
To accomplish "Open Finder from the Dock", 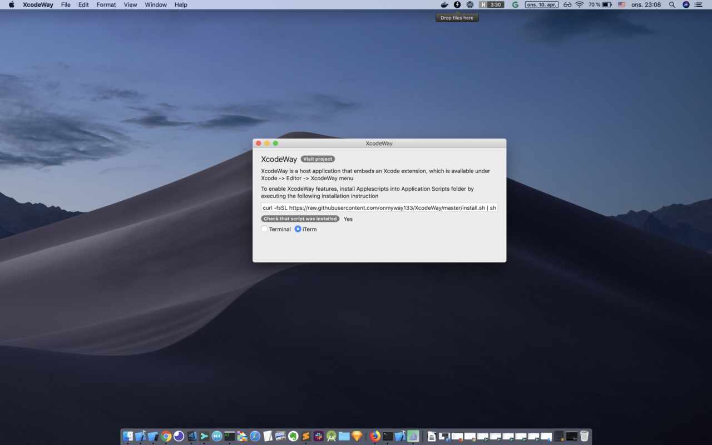I will point(128,436).
